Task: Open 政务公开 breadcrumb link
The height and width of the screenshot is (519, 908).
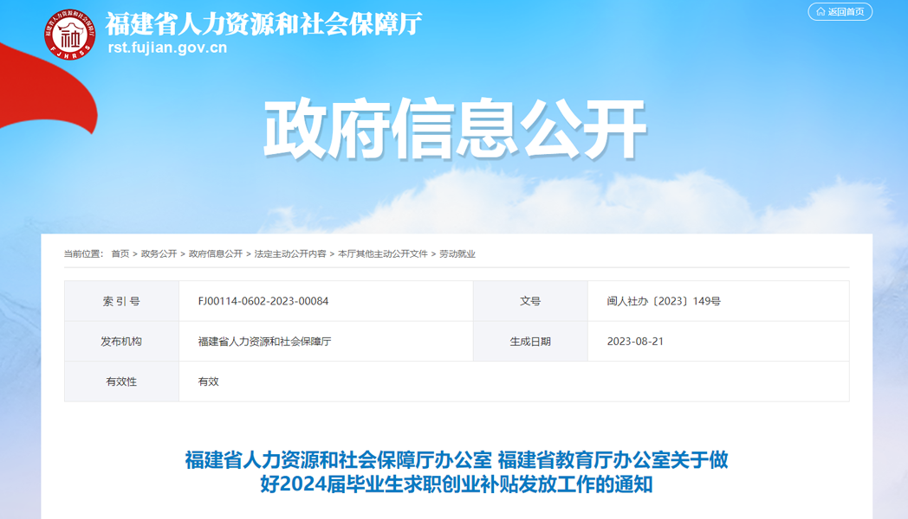Action: coord(159,253)
